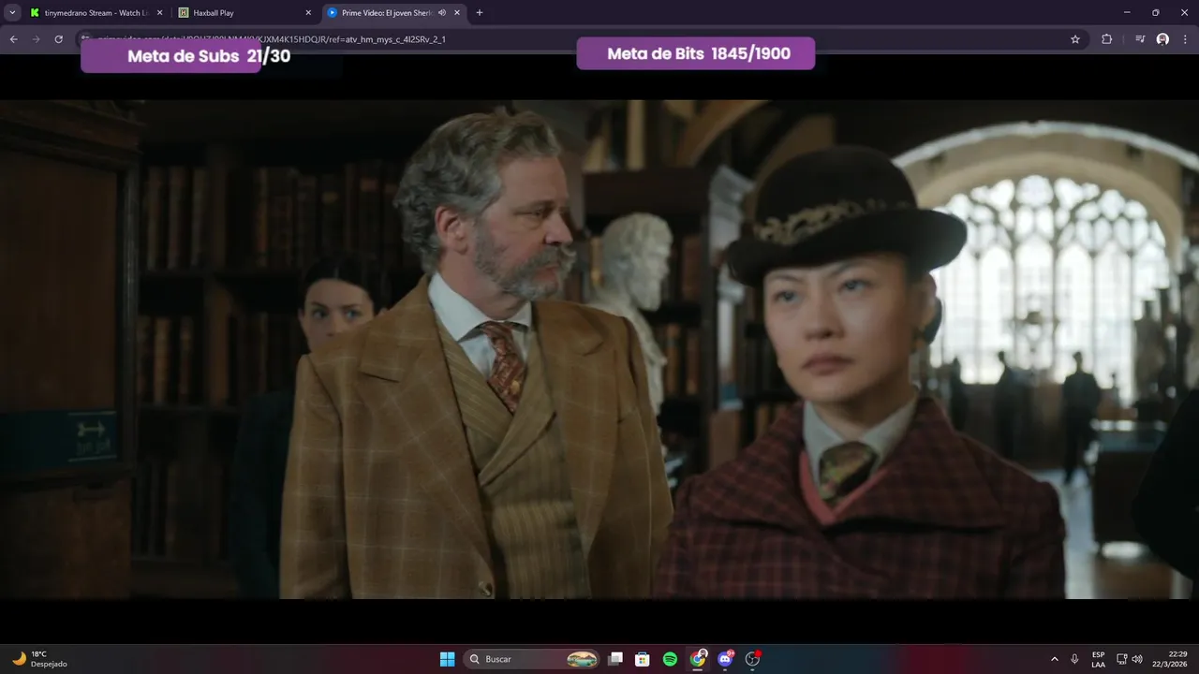1199x674 pixels.
Task: Open Google Chrome from the taskbar
Action: tap(698, 659)
